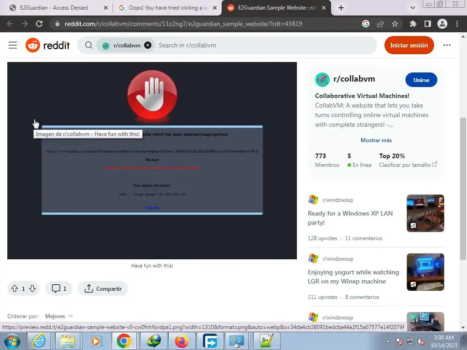Open Windows Media Player on taskbar
Screen dimensions: 467x350
pos(96,341)
